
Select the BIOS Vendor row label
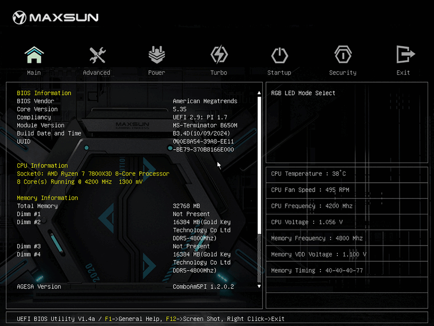click(36, 101)
